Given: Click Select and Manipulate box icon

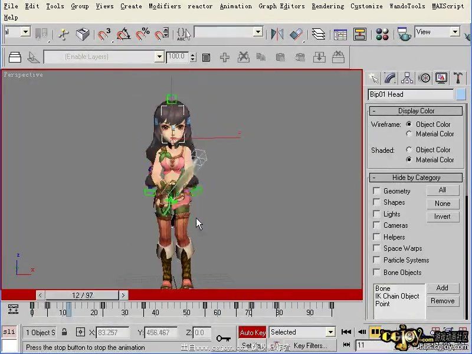Looking at the screenshot, I should 83,34.
